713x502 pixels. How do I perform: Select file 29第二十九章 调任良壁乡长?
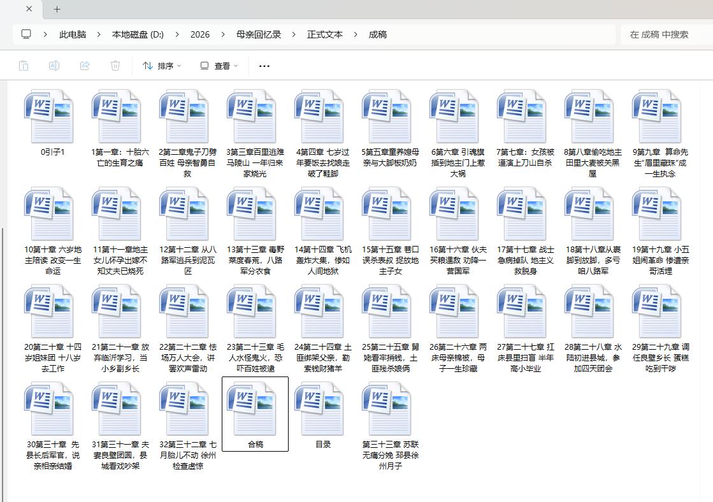click(x=660, y=328)
